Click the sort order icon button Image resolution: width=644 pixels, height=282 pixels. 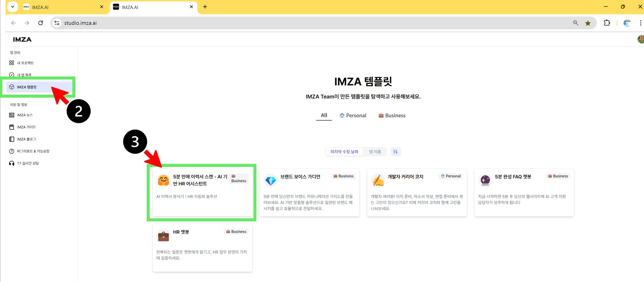tap(396, 152)
